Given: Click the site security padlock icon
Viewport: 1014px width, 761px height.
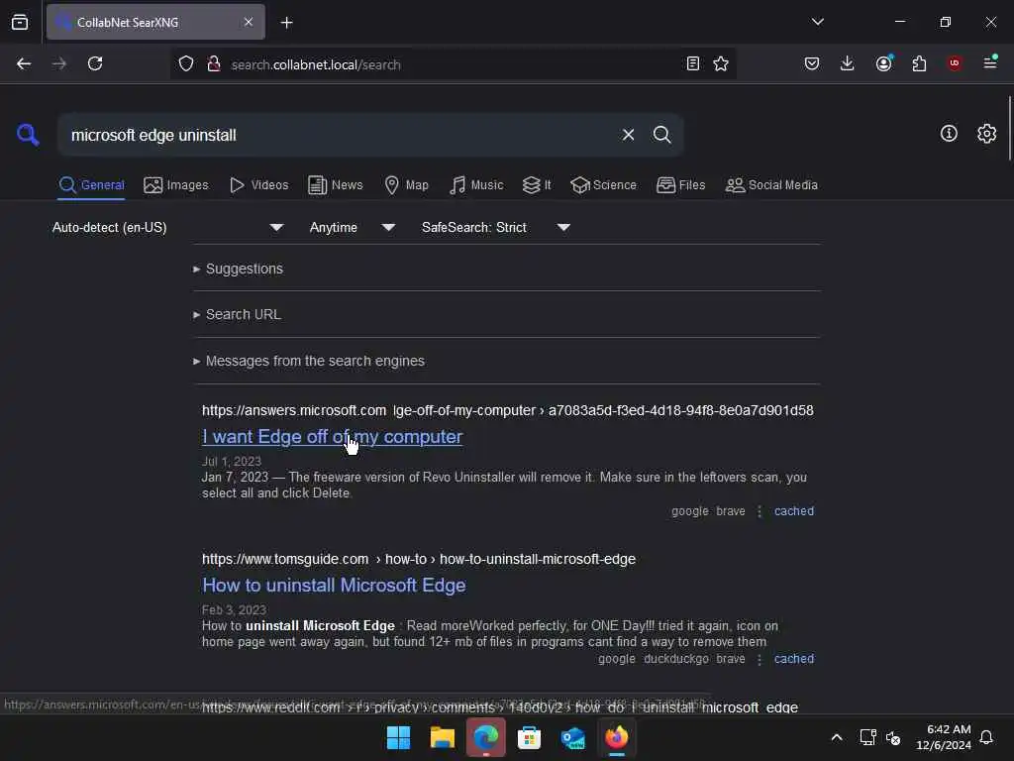Looking at the screenshot, I should pos(214,63).
